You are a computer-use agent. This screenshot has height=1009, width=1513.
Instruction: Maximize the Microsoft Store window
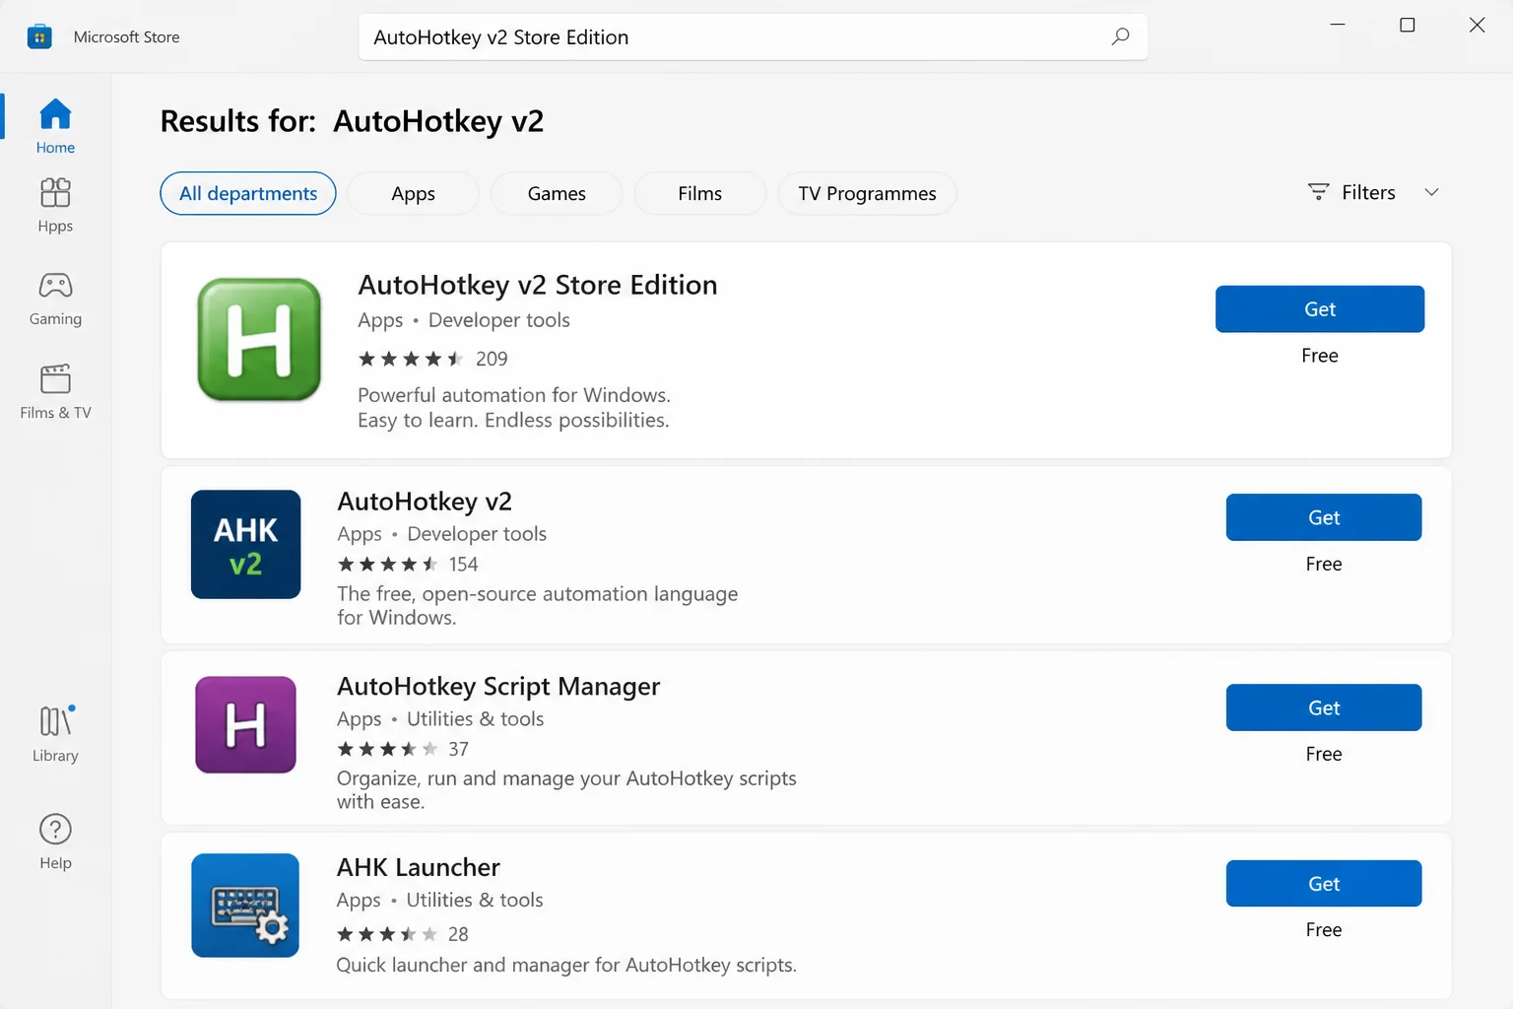point(1408,25)
